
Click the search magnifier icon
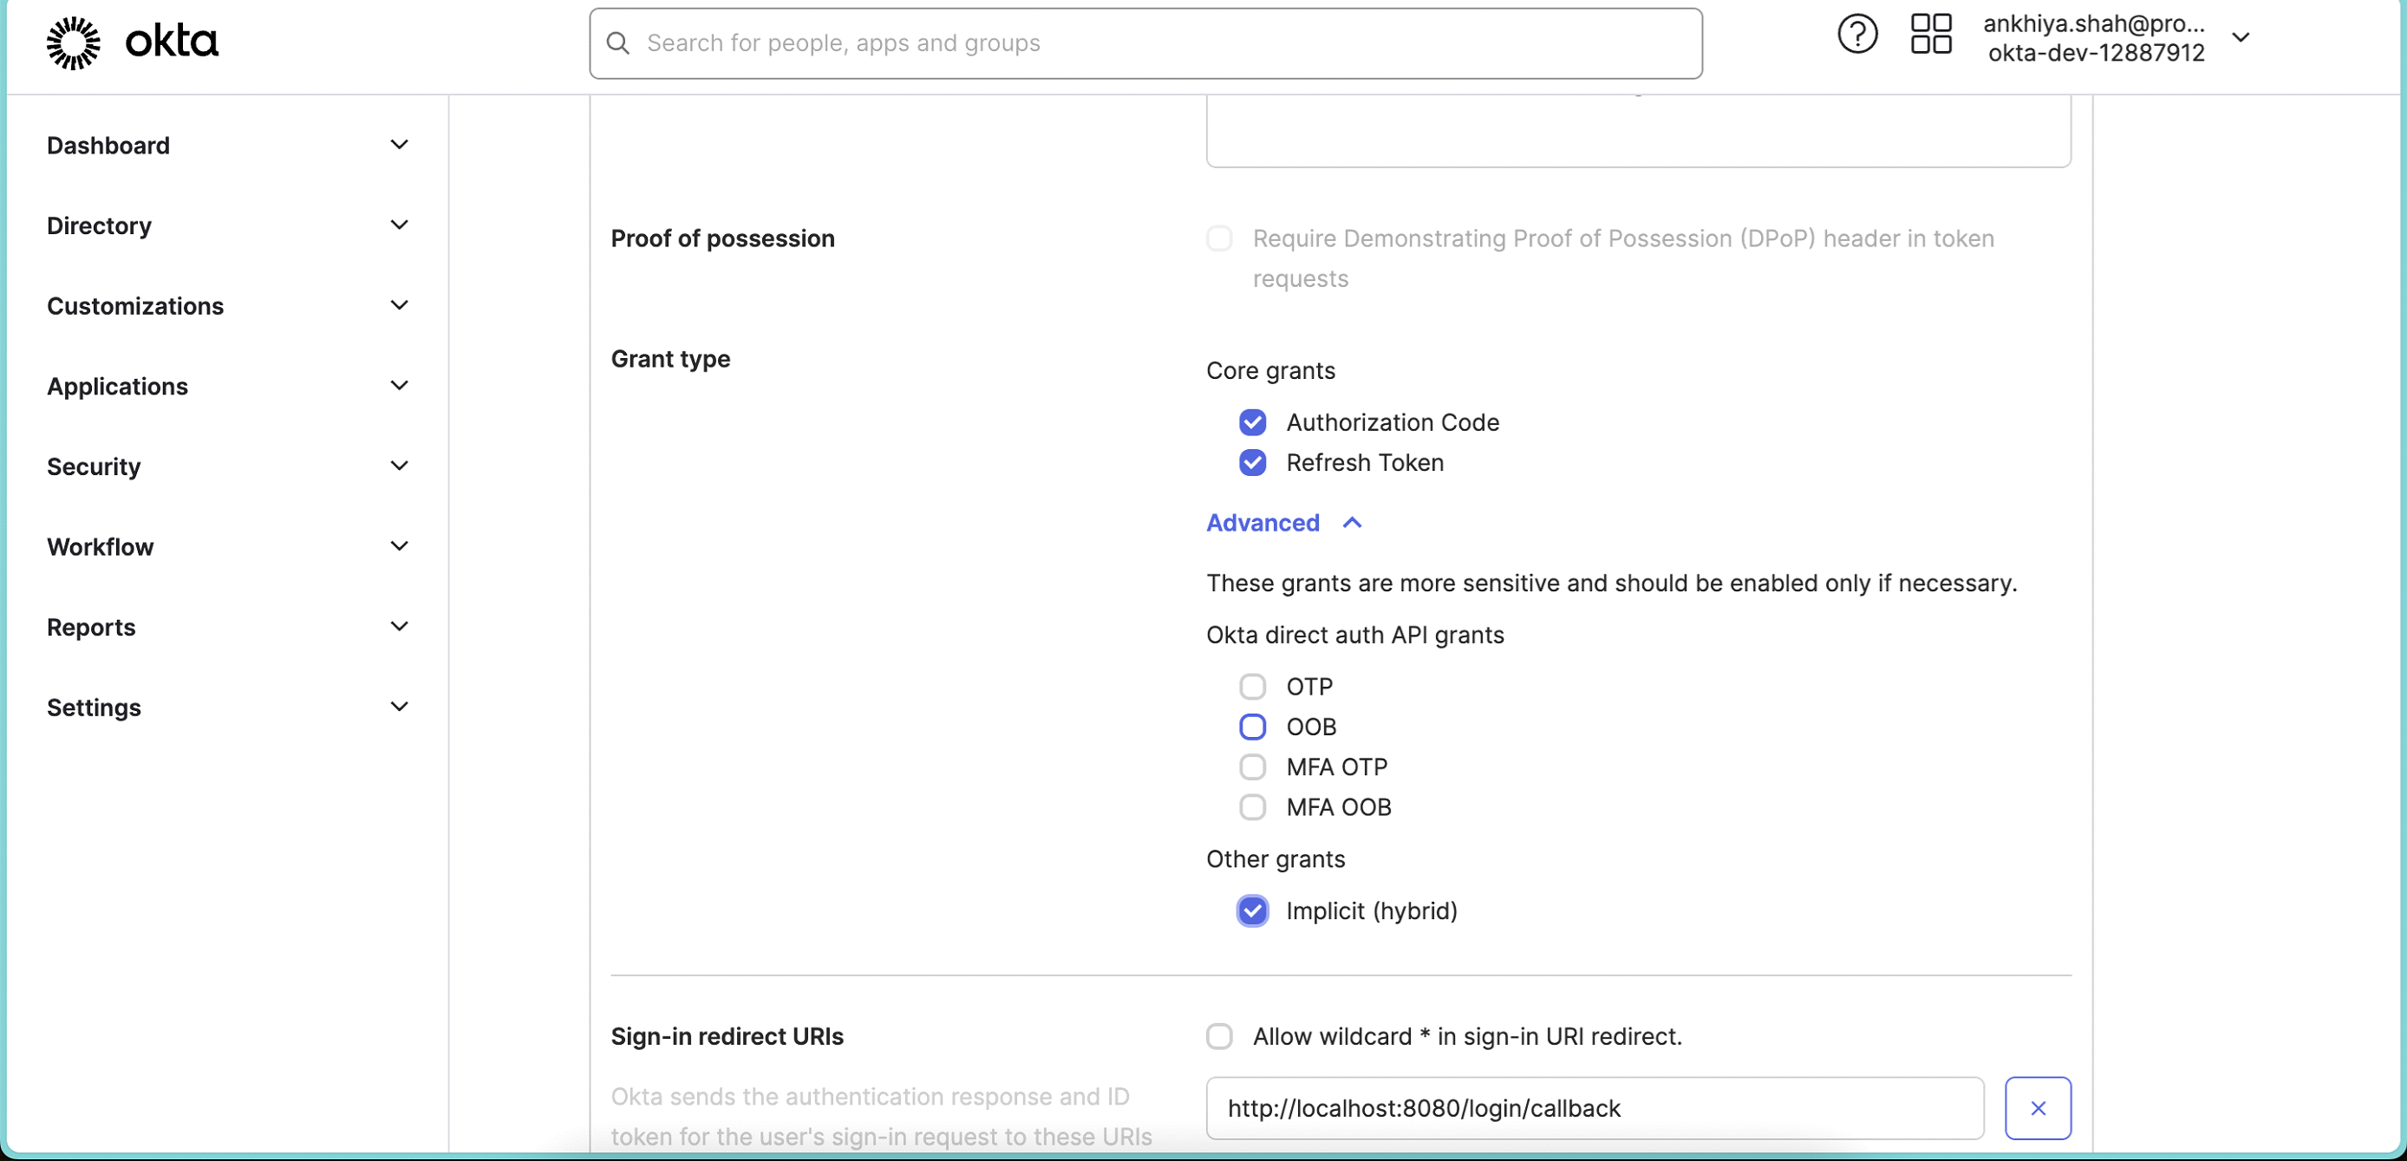coord(617,43)
